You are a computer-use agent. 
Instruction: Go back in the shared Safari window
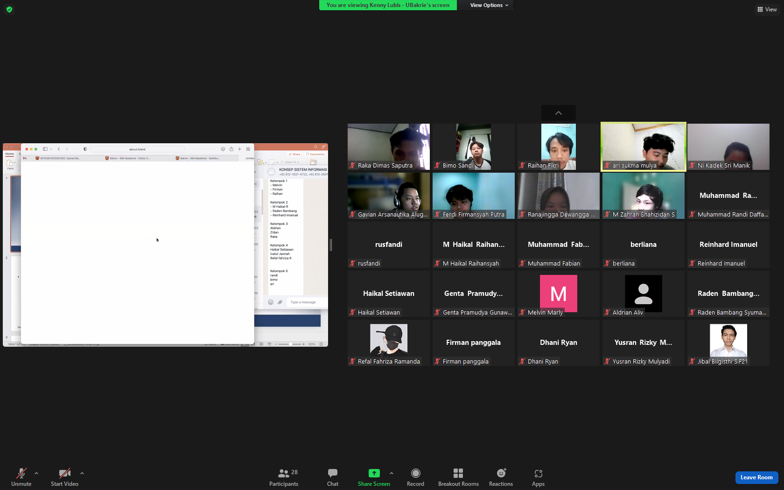tap(59, 149)
